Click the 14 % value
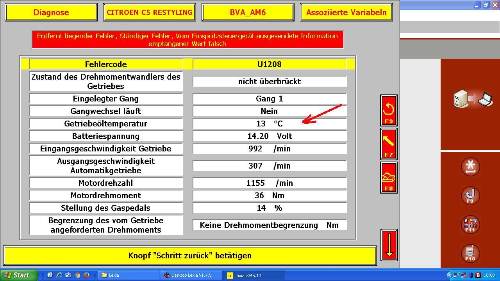The image size is (500, 281). (270, 208)
